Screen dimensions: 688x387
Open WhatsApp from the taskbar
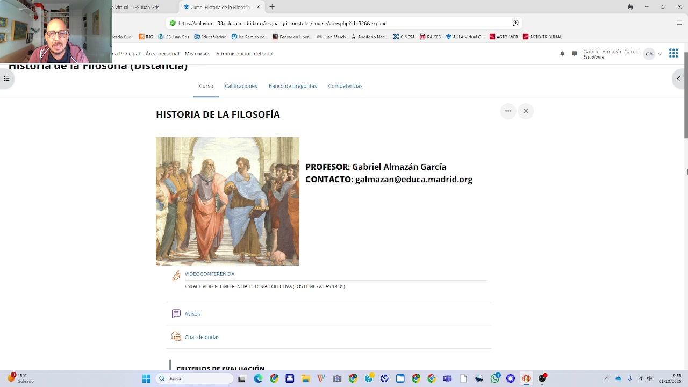494,378
